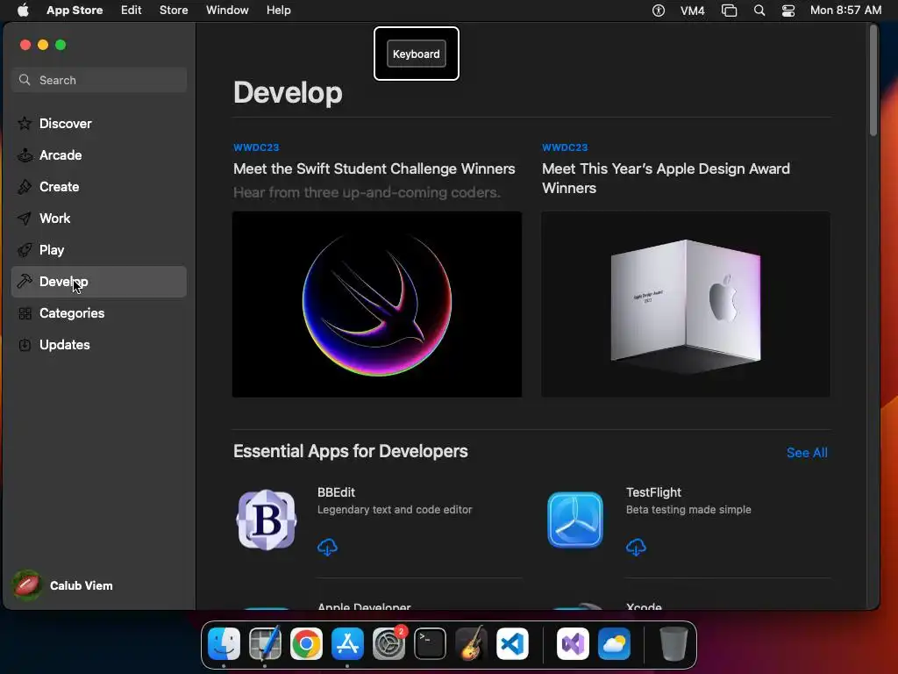Show the Updates section

[99, 345]
